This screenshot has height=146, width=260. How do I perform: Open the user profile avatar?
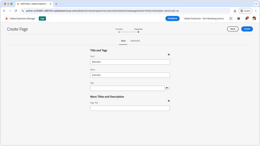point(254,19)
